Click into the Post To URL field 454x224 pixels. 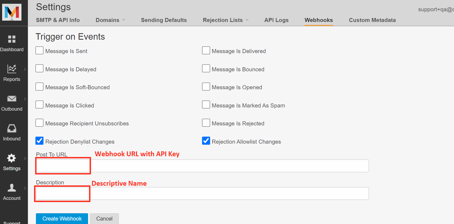point(202,166)
